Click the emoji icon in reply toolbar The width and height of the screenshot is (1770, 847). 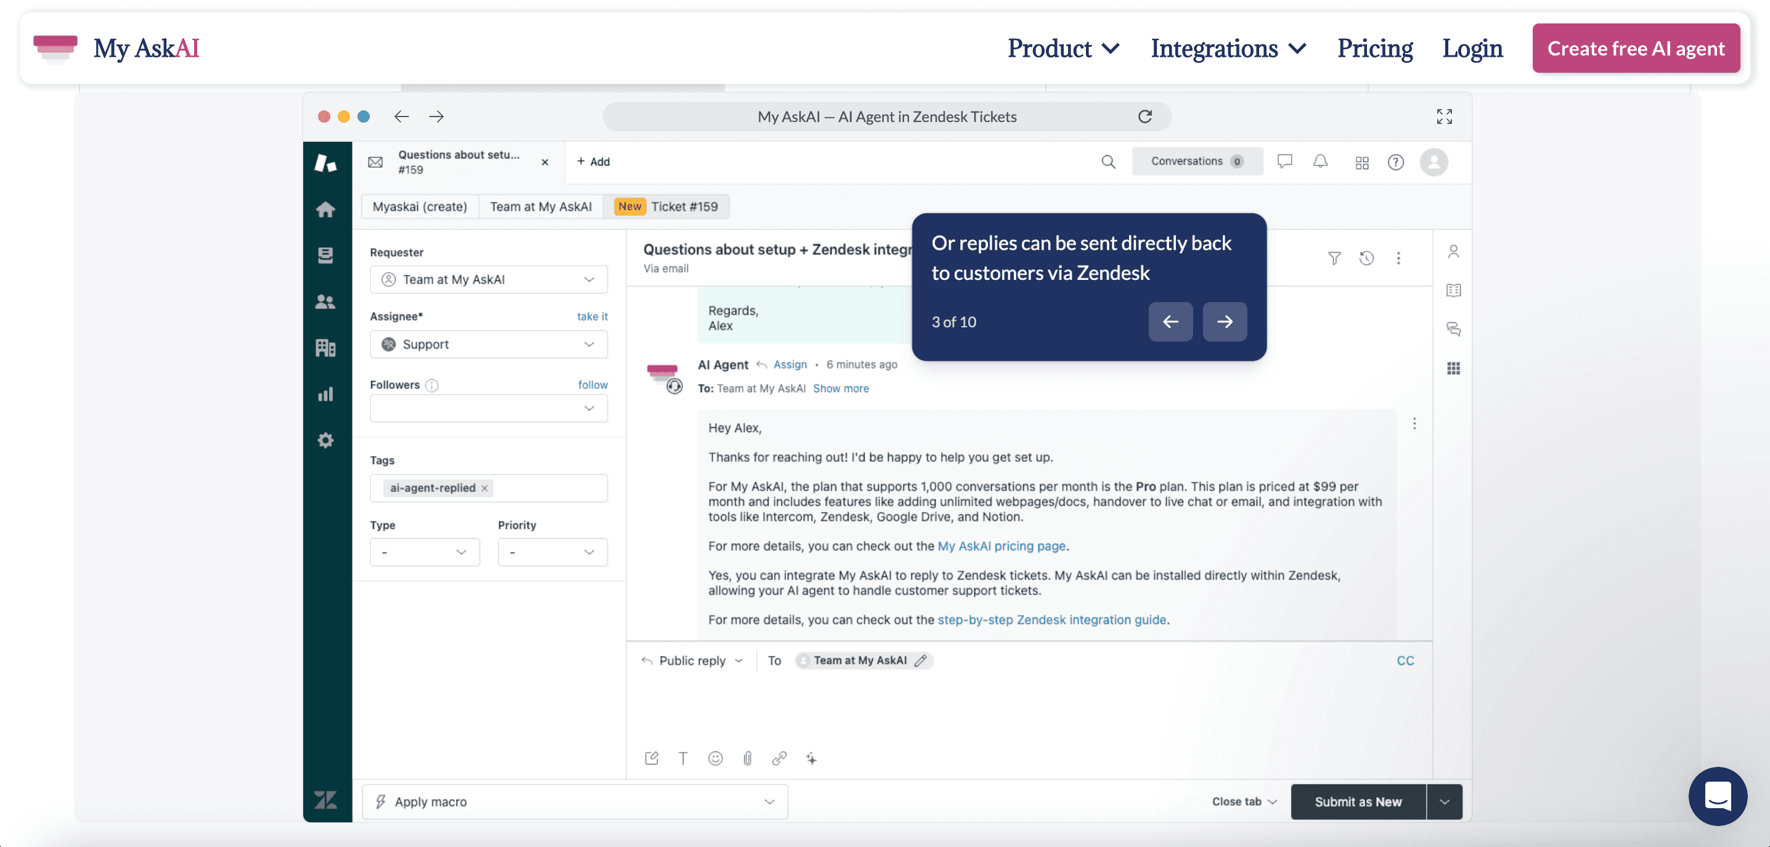[x=716, y=758]
